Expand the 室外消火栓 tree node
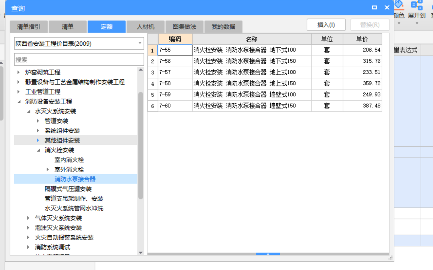The height and width of the screenshot is (270, 433). pyautogui.click(x=48, y=169)
